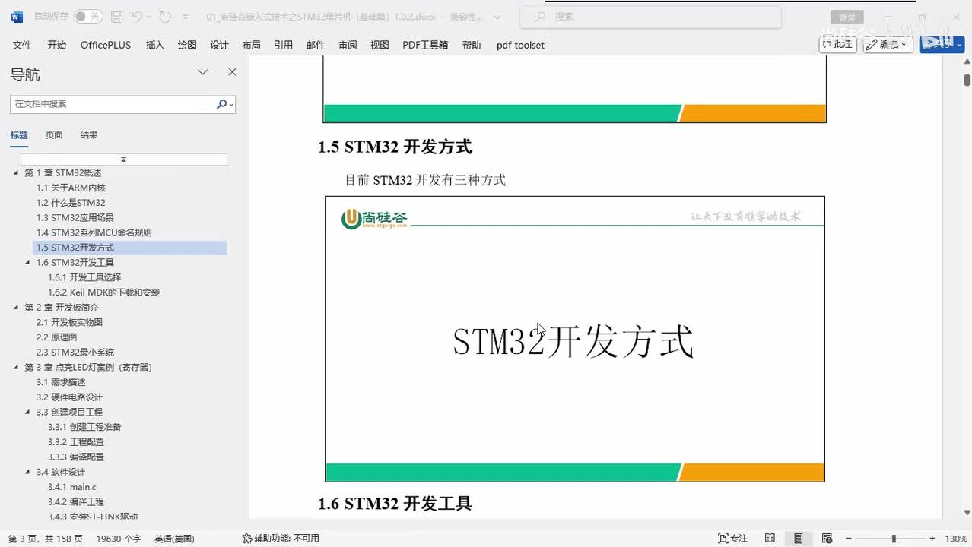Go to heading 3.4.1 main.c
The width and height of the screenshot is (972, 547).
[x=72, y=487]
